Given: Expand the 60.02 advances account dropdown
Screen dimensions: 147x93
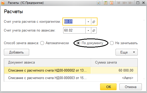Looking at the screenshot, I should (x=88, y=30).
